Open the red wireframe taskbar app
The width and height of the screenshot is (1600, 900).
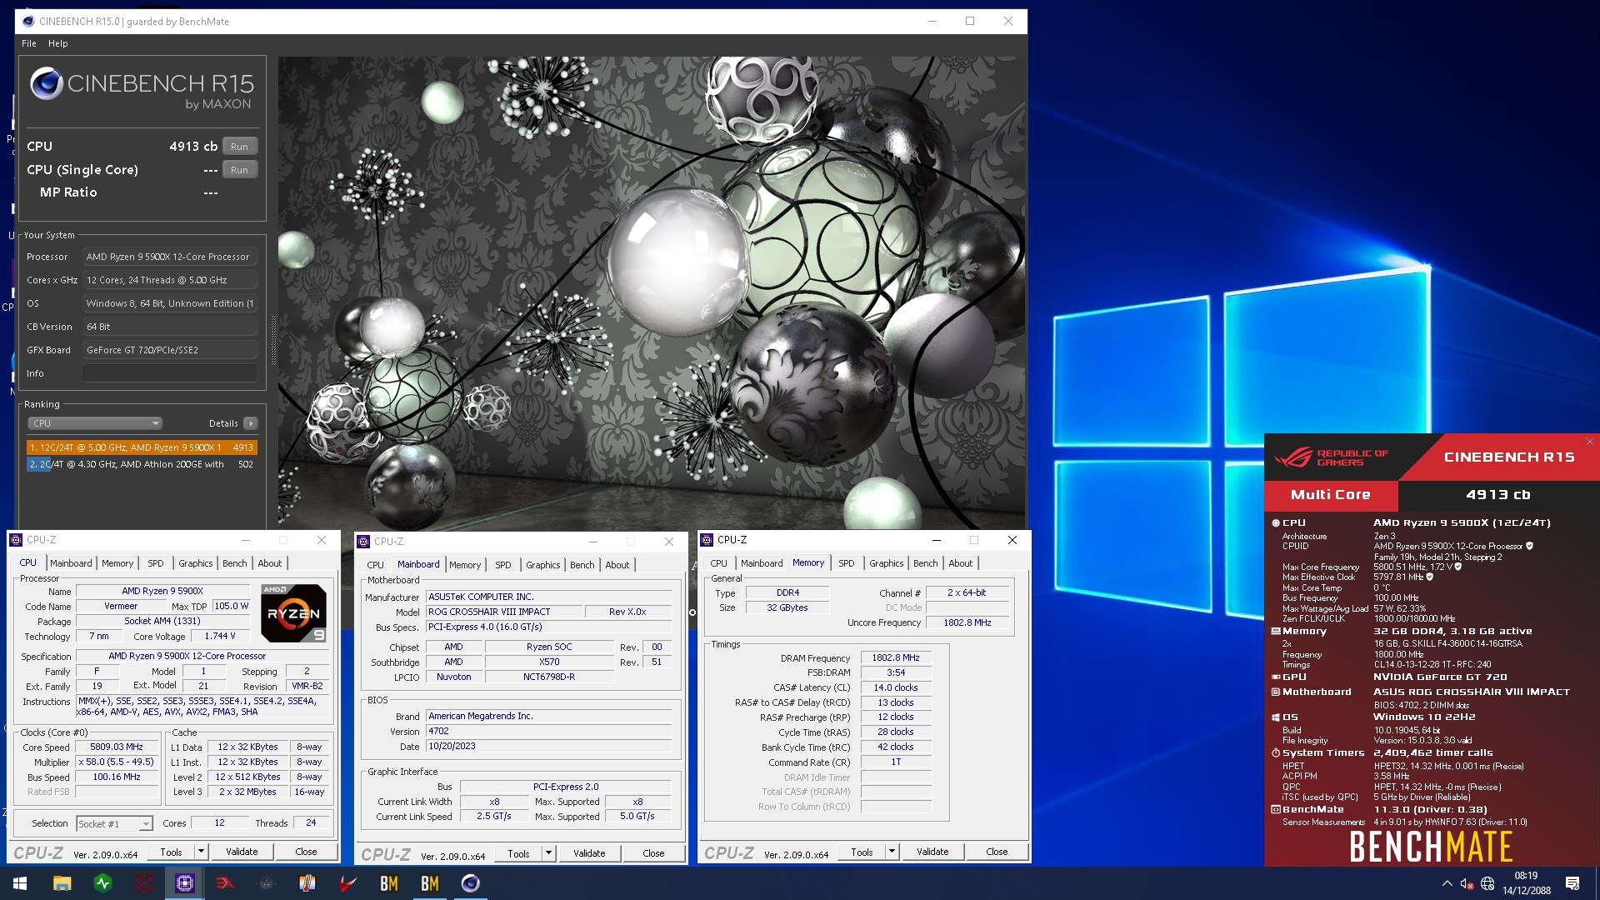point(144,883)
